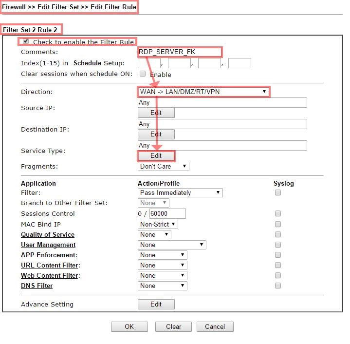The image size is (350, 344).
Task: Open the Direction dropdown
Action: point(203,92)
